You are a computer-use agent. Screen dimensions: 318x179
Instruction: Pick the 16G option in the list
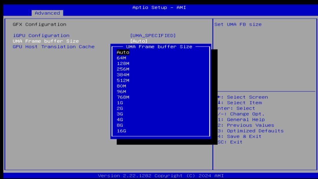(121, 131)
